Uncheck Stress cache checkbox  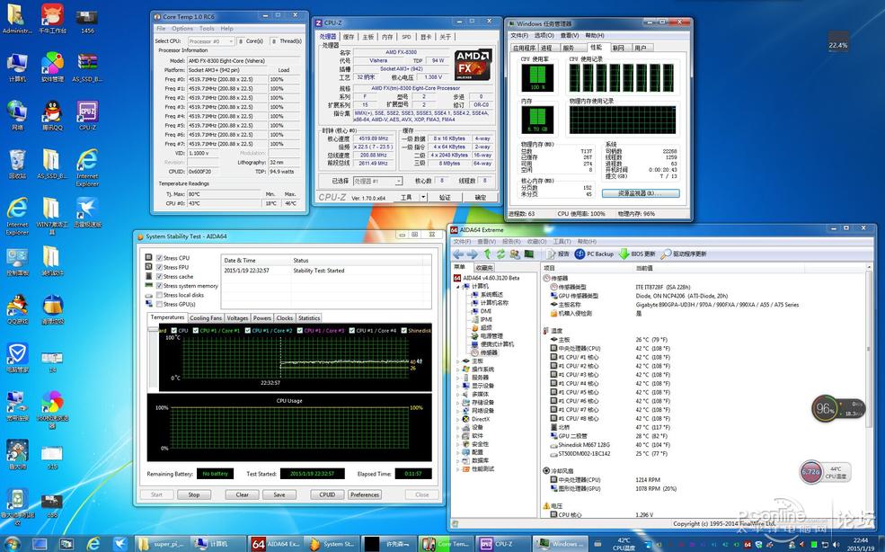159,277
